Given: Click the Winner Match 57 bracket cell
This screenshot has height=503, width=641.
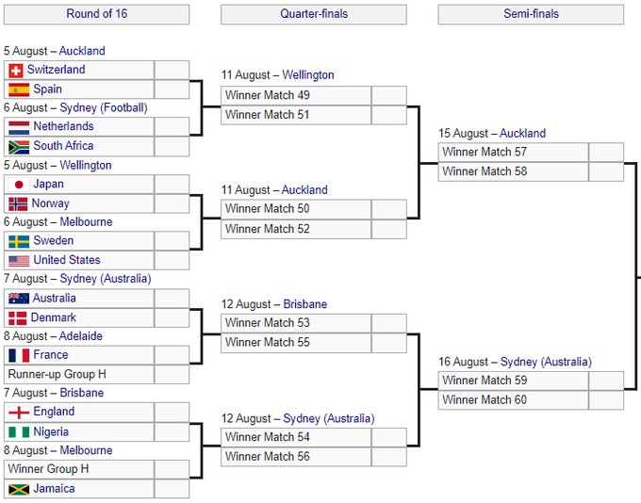Looking at the screenshot, I should click(x=513, y=152).
